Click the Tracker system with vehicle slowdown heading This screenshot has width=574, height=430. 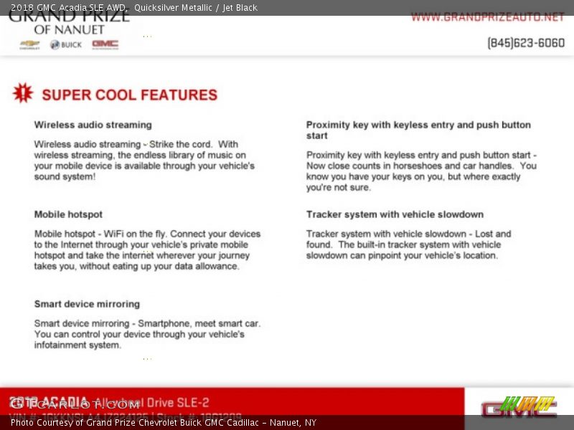(x=395, y=214)
